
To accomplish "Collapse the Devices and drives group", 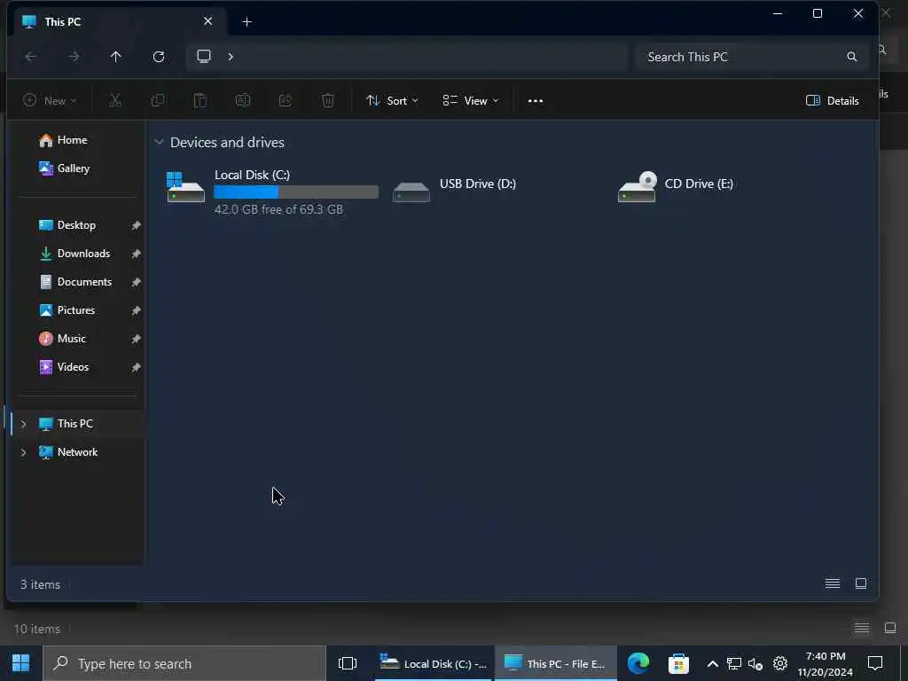I will (159, 142).
